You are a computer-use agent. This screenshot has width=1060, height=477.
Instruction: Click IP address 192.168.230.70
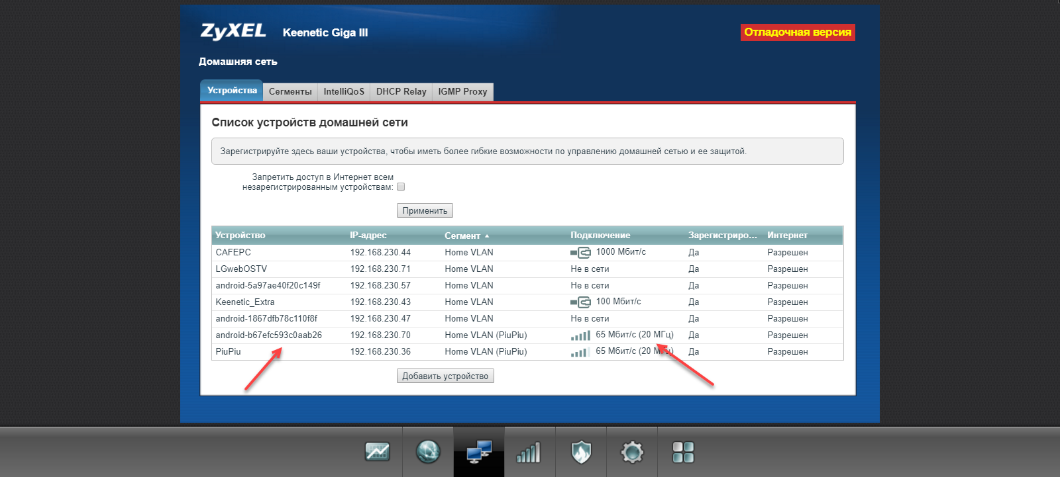point(380,335)
